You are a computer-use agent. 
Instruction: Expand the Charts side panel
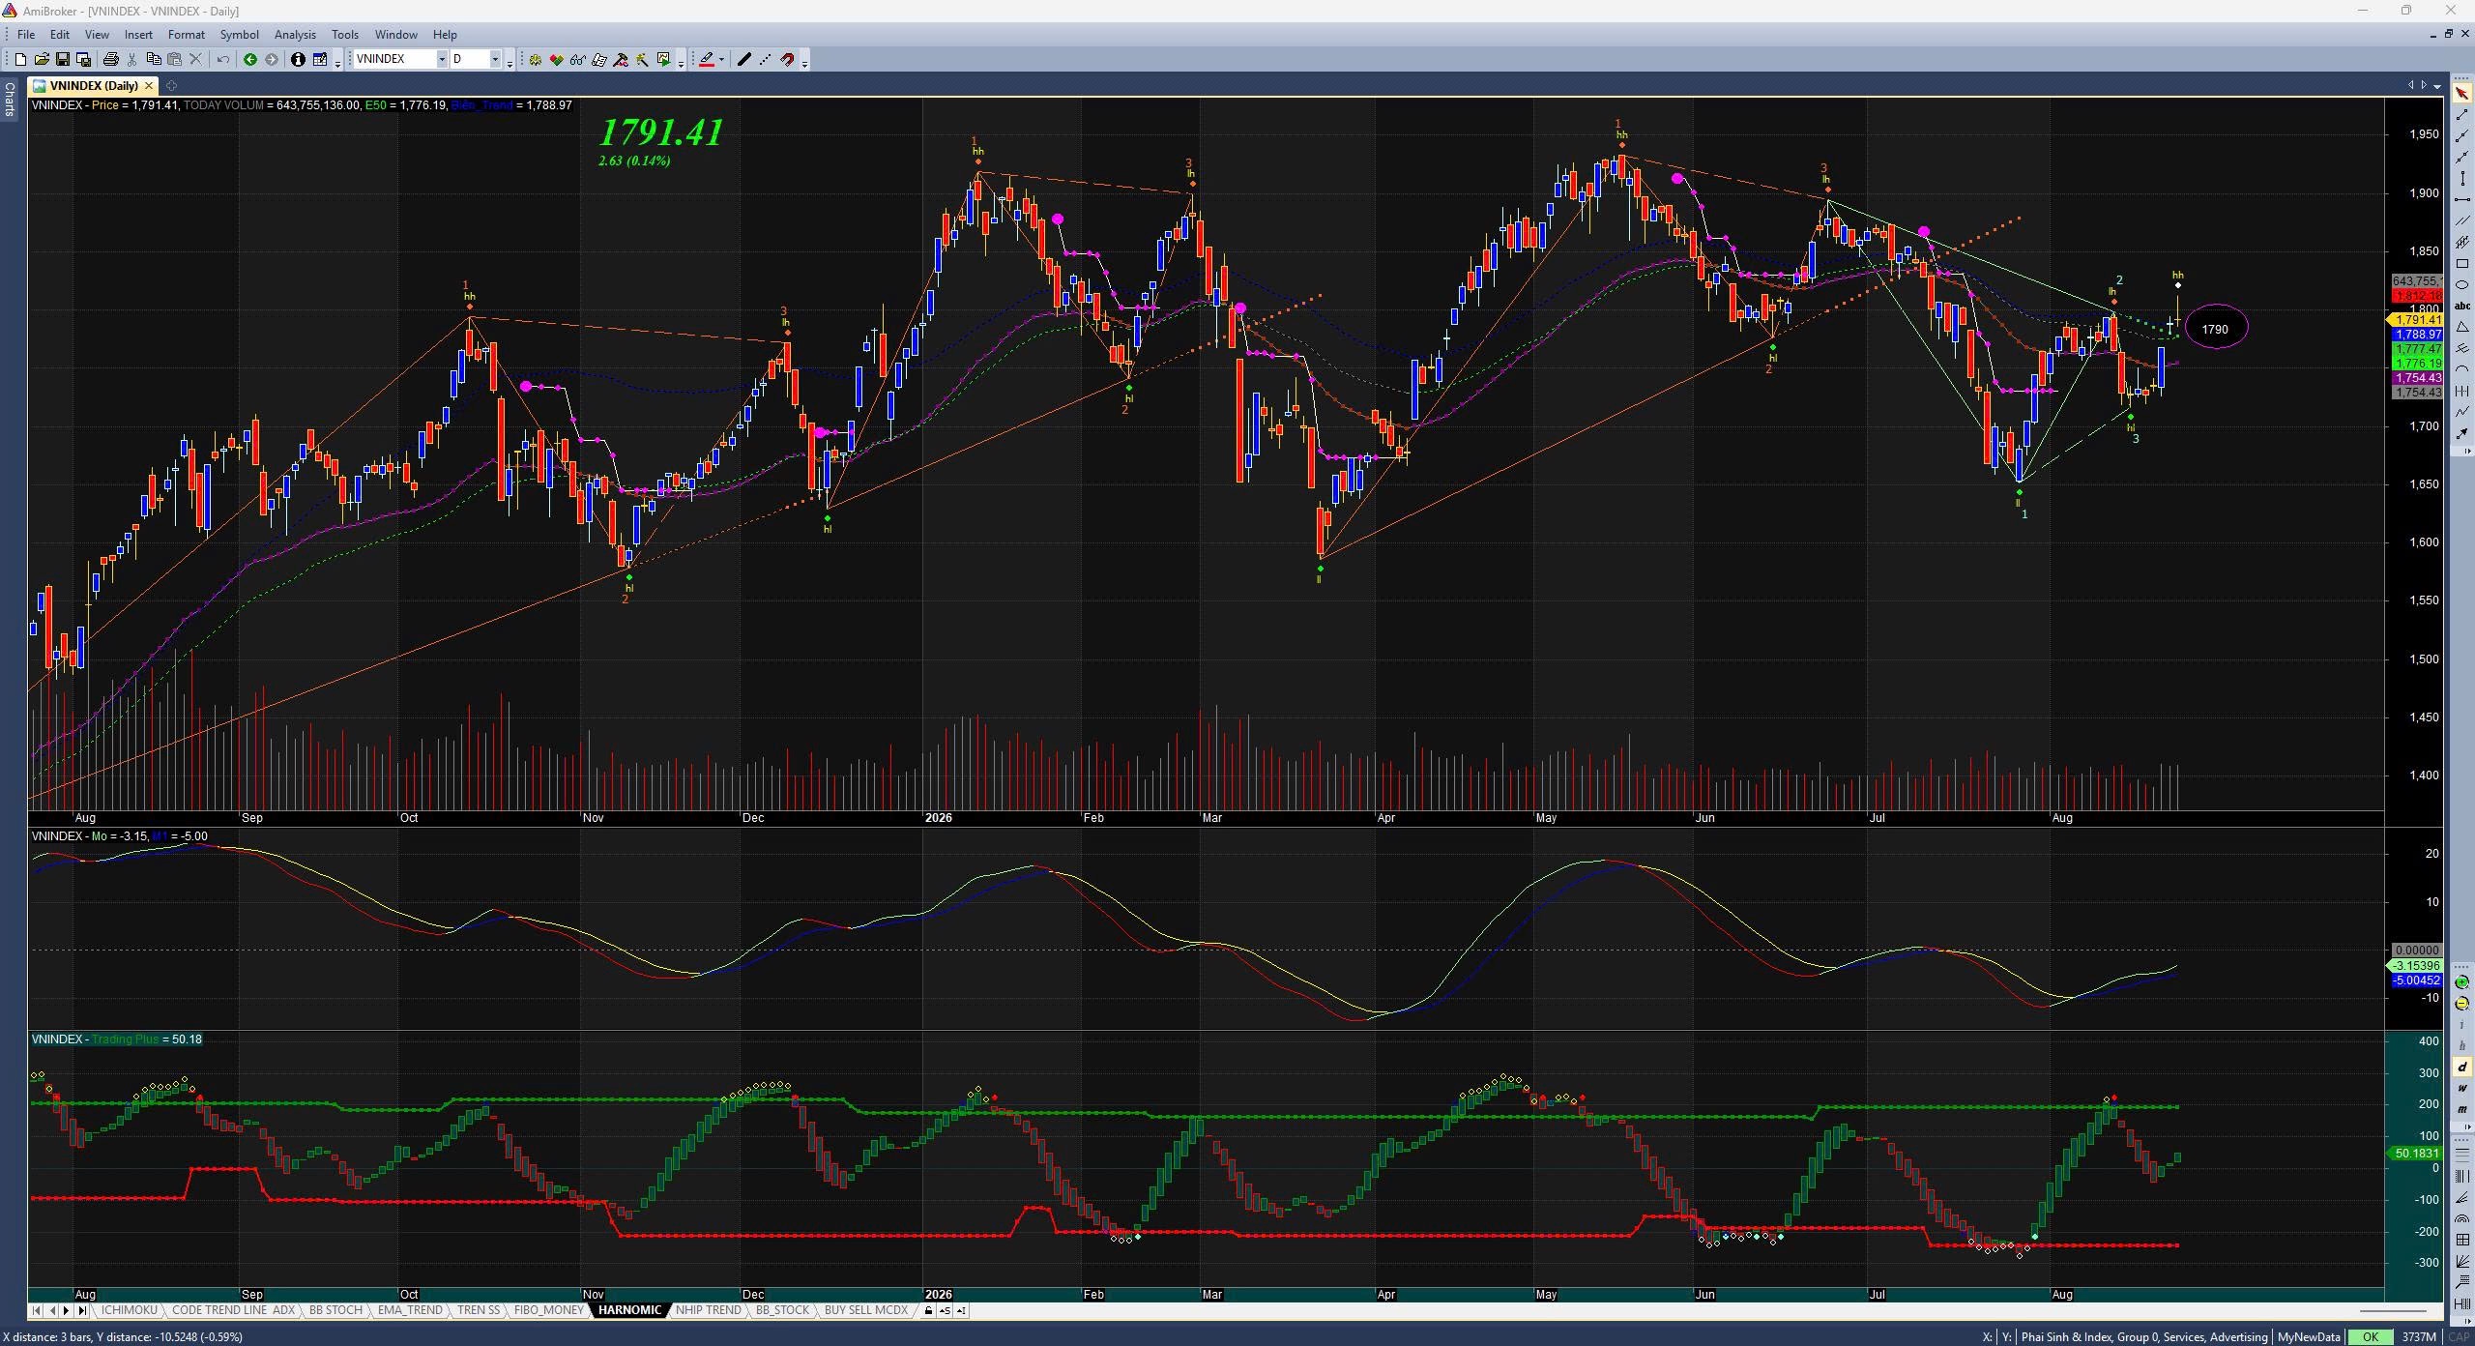click(x=9, y=99)
